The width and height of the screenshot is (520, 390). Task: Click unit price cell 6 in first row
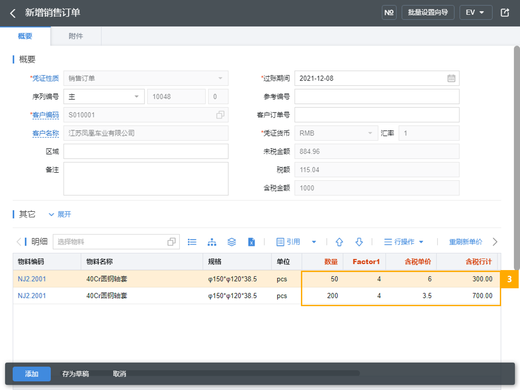coord(411,279)
